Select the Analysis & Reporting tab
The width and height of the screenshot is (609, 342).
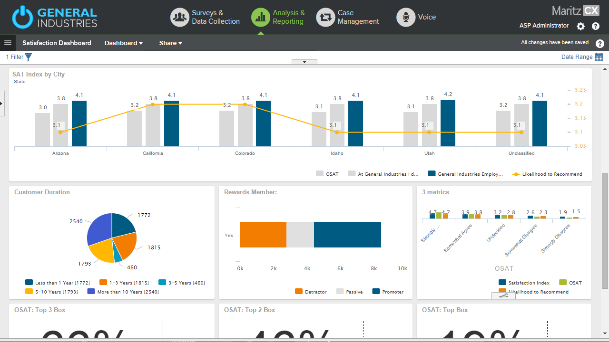point(278,18)
